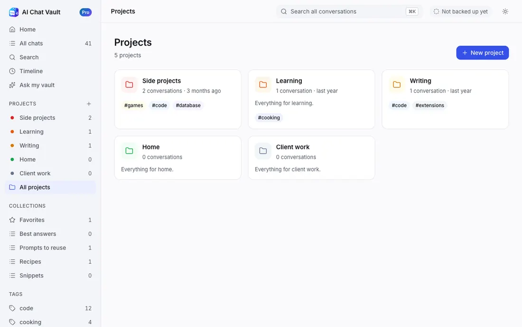Click the green dot of Home project
Image resolution: width=522 pixels, height=327 pixels.
(12, 159)
